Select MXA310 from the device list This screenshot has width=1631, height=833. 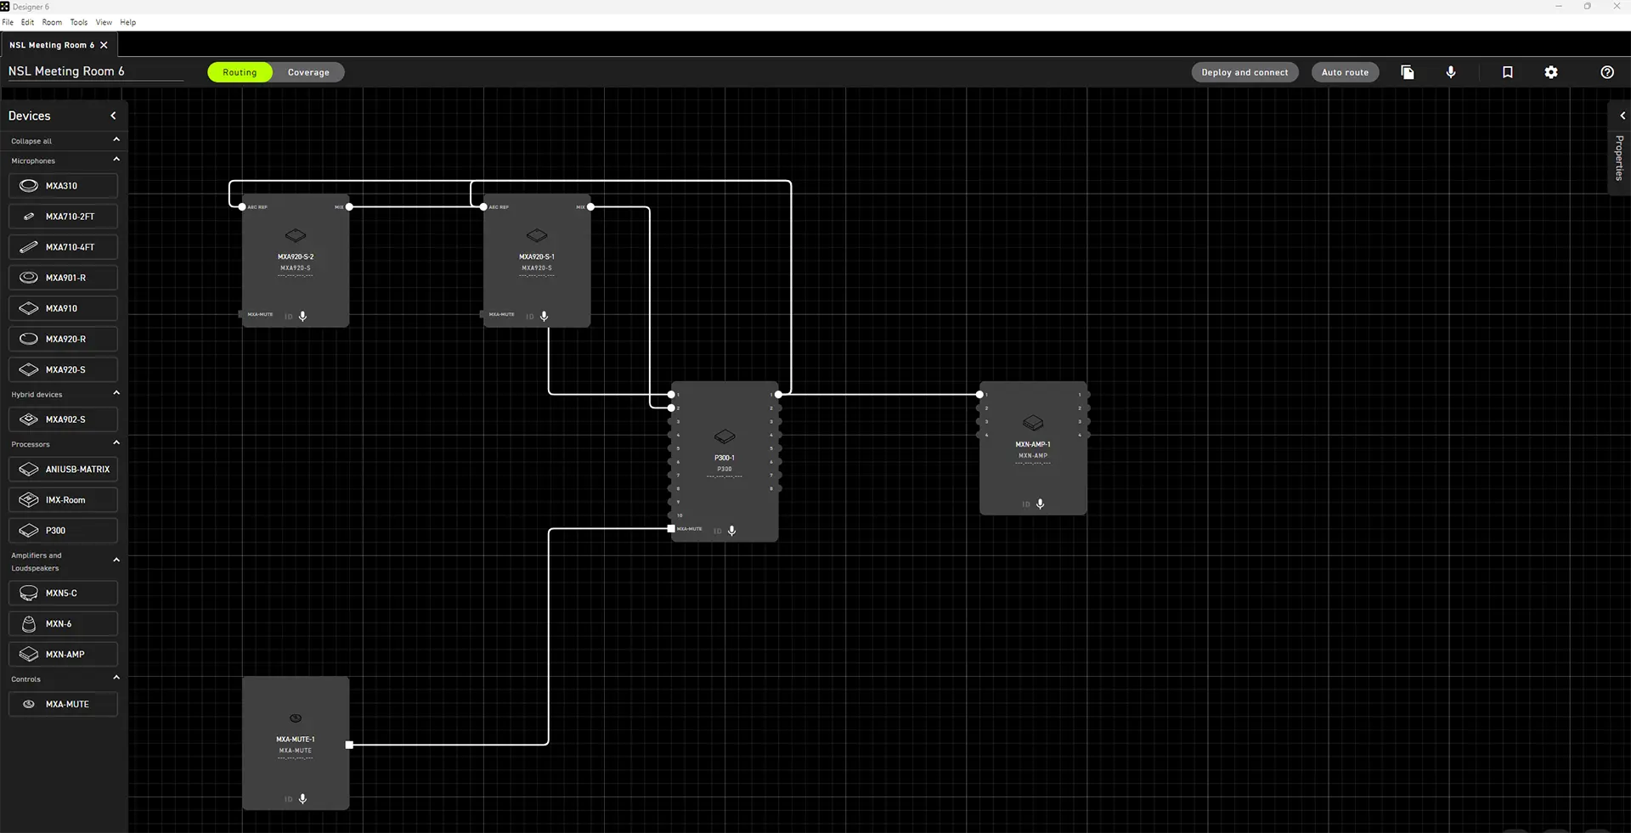pos(63,186)
